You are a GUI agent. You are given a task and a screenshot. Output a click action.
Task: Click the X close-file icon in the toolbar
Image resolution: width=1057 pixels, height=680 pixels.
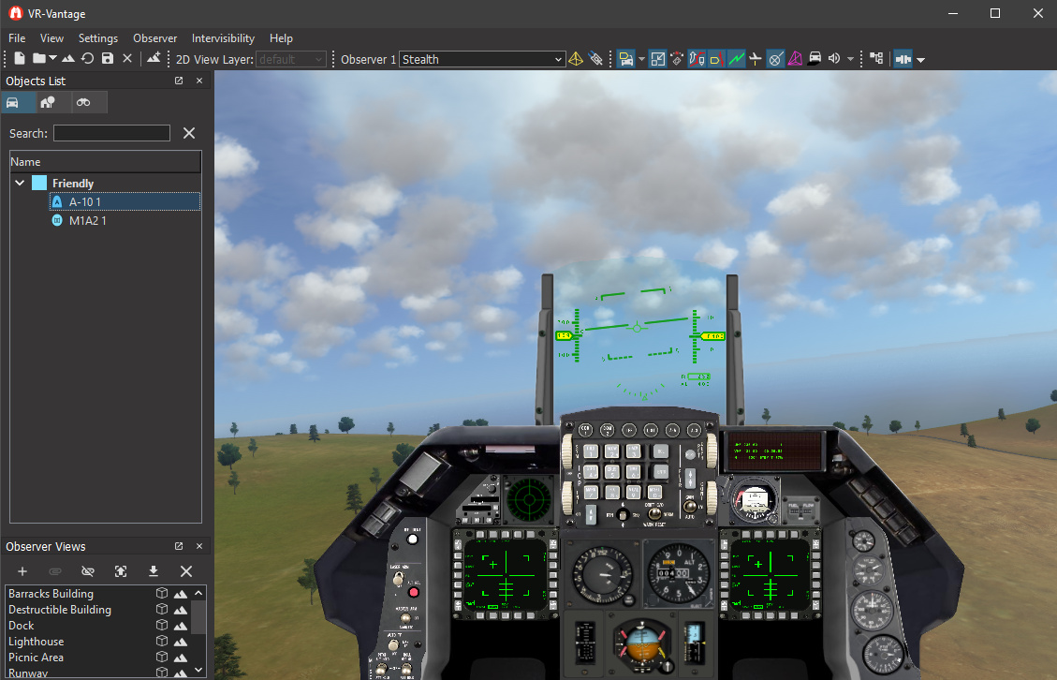tap(126, 59)
